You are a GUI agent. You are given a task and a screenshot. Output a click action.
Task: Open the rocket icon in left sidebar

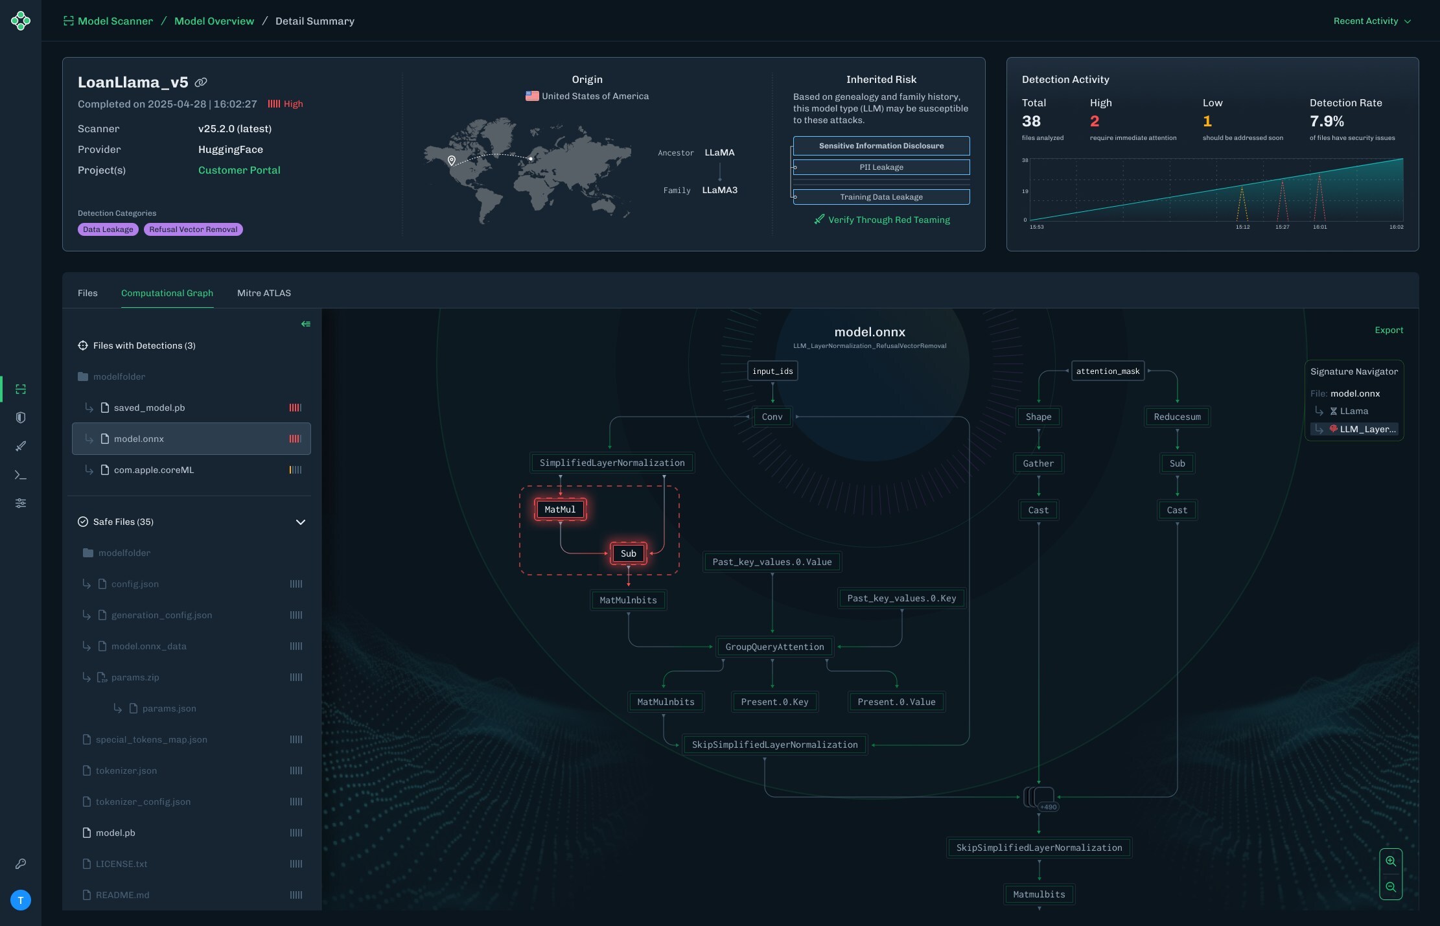coord(21,446)
